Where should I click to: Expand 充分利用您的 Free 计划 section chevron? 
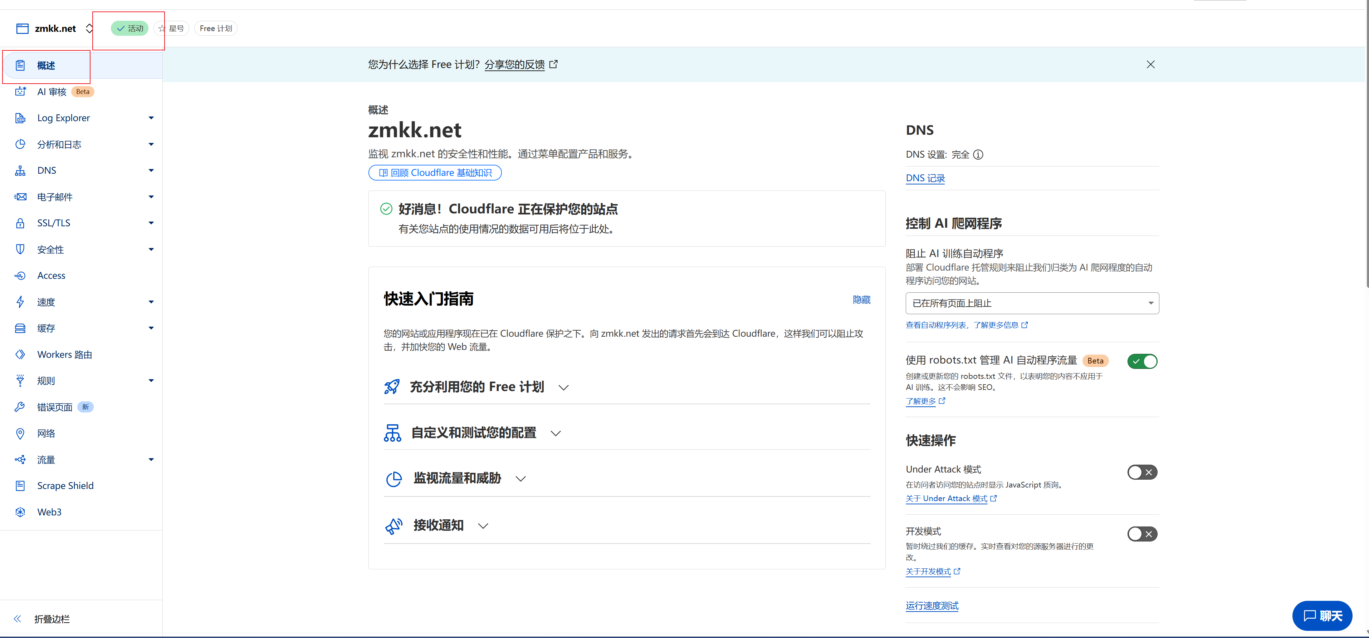564,387
